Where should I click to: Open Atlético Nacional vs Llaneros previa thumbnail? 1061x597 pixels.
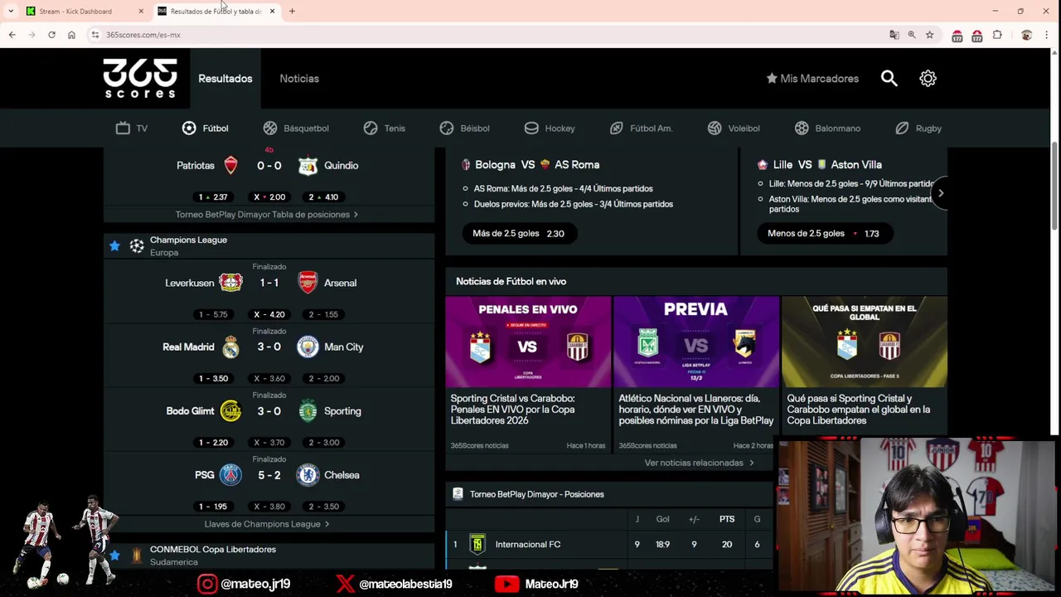pos(696,342)
